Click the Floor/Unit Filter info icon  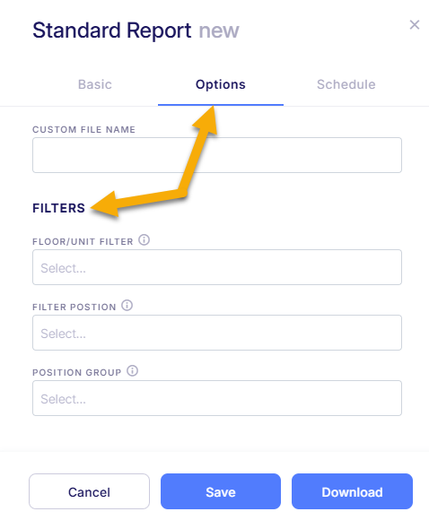click(144, 240)
